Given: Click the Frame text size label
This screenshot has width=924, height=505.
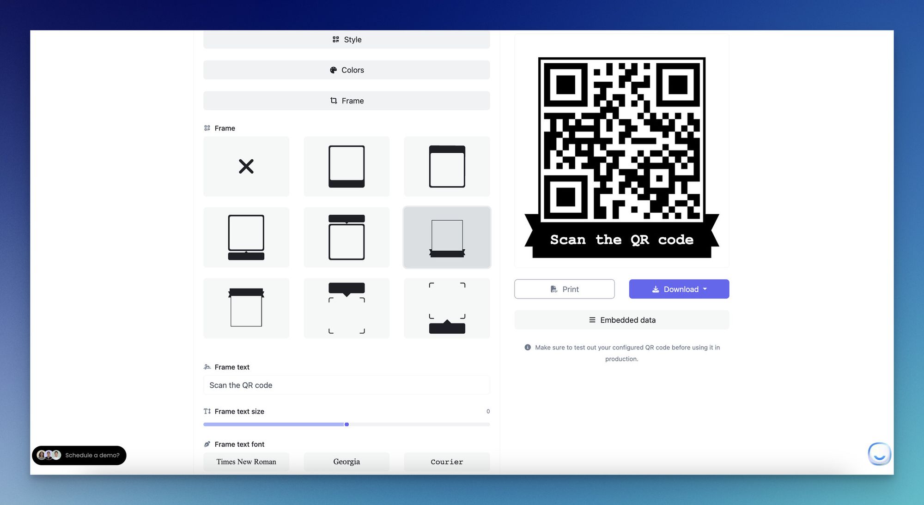Looking at the screenshot, I should (x=239, y=411).
